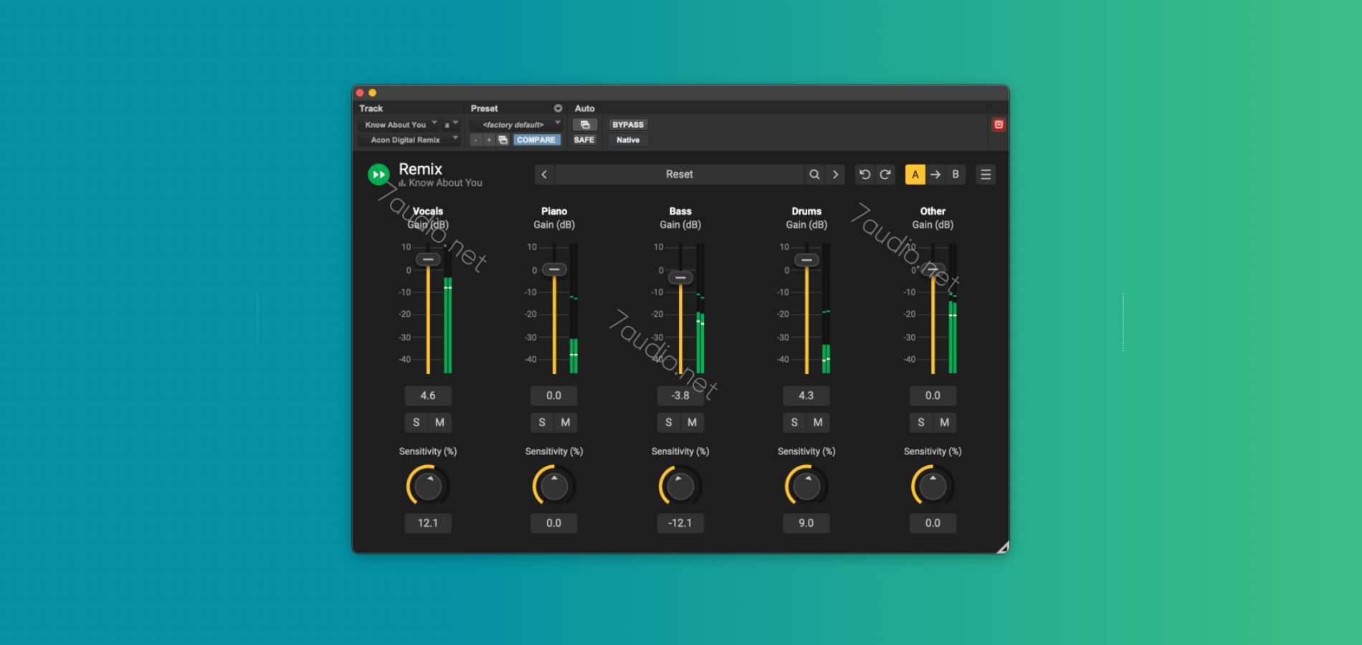The height and width of the screenshot is (645, 1362).
Task: Click the copy preset settings icon
Action: [503, 140]
